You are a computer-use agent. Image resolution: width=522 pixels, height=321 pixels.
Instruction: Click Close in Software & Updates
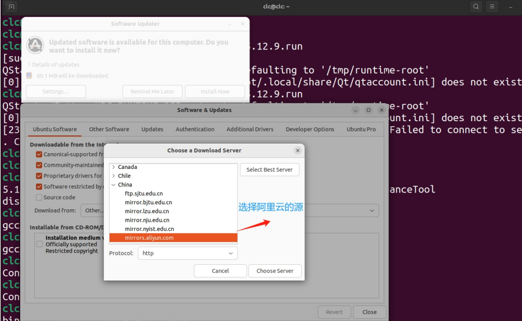370,312
